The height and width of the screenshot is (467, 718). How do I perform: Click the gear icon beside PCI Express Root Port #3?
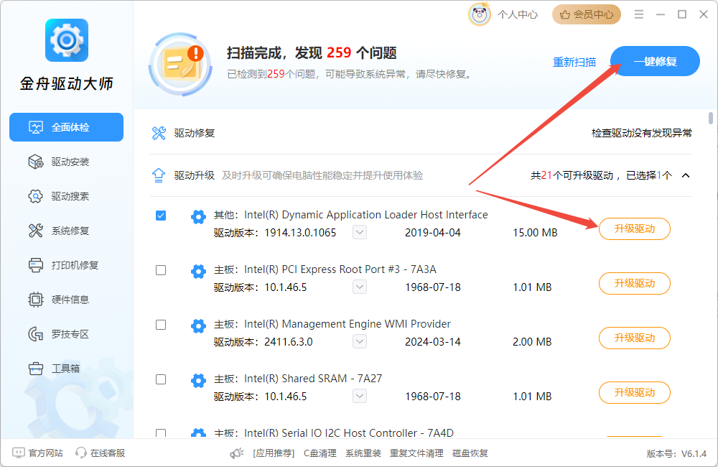click(x=198, y=272)
